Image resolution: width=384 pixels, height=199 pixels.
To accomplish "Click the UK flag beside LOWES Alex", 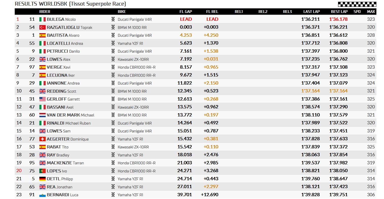I will (x=42, y=59).
